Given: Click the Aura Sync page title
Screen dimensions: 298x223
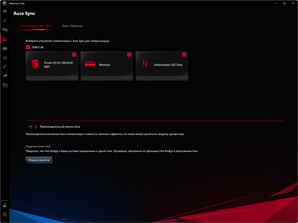Looking at the screenshot, I should tap(24, 13).
